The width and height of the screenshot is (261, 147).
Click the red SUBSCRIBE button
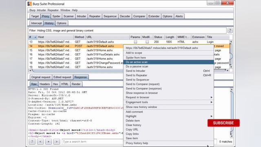(x=223, y=123)
